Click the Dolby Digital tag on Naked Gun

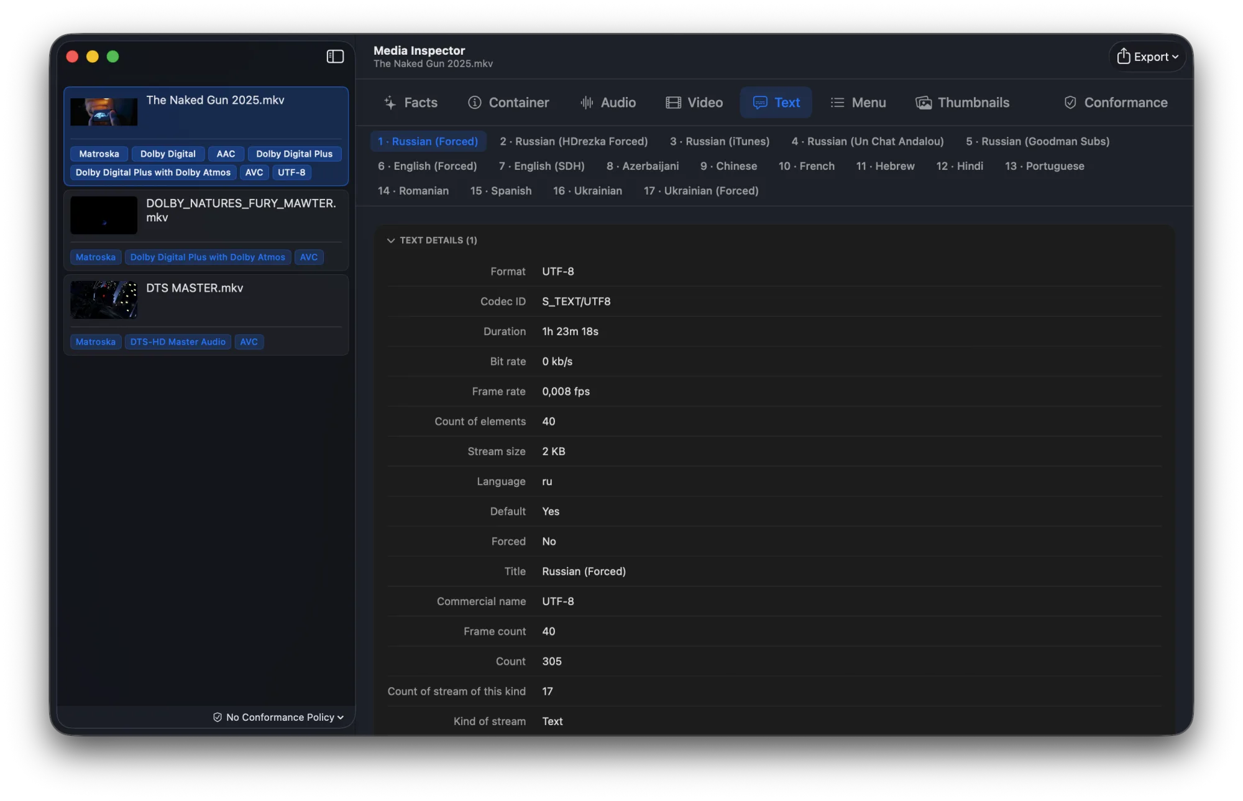coord(168,154)
